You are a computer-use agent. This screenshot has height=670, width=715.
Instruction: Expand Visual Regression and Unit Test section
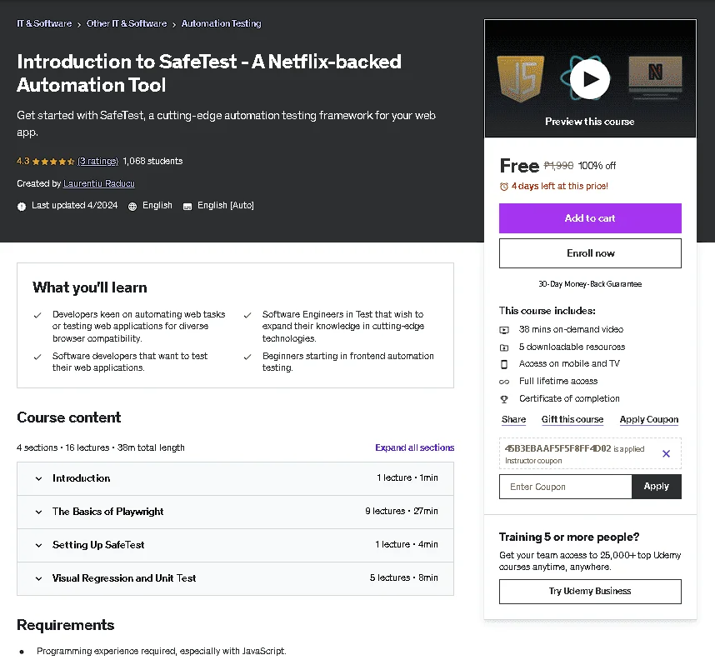[235, 578]
